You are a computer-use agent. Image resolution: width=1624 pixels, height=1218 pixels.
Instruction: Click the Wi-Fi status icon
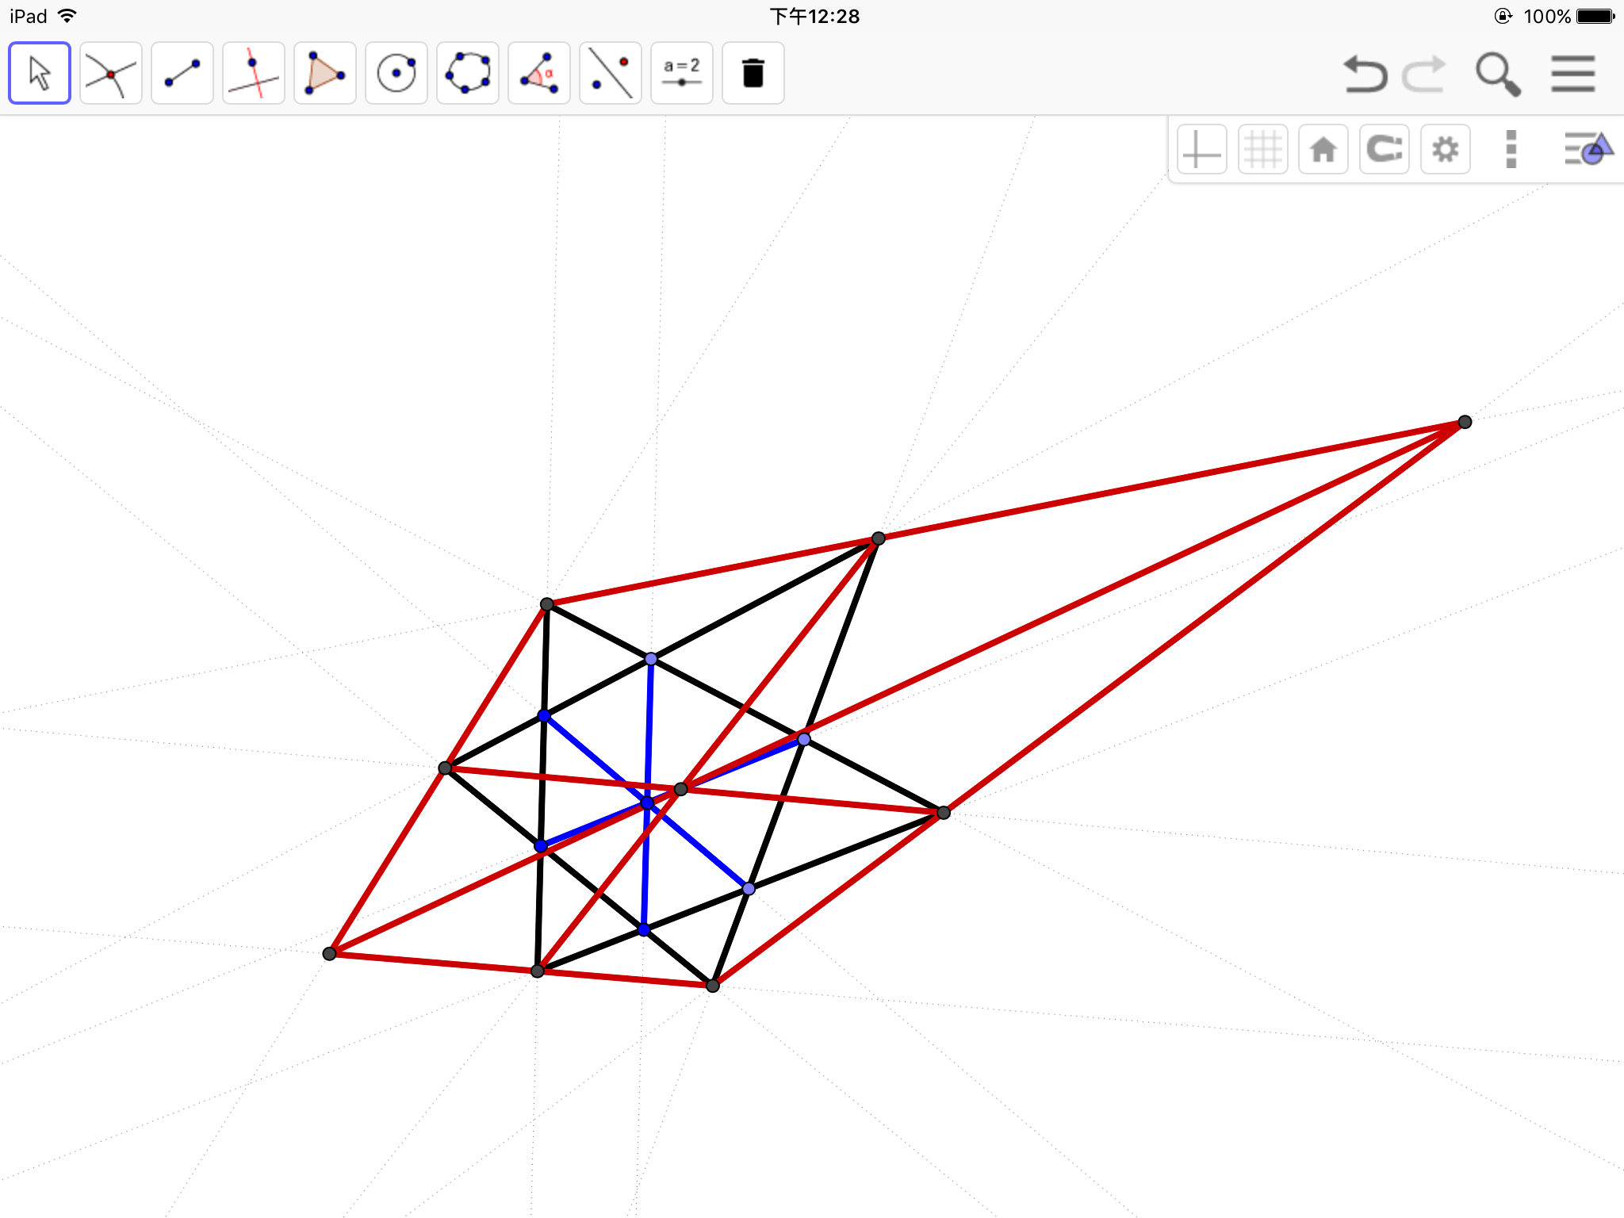[x=68, y=16]
